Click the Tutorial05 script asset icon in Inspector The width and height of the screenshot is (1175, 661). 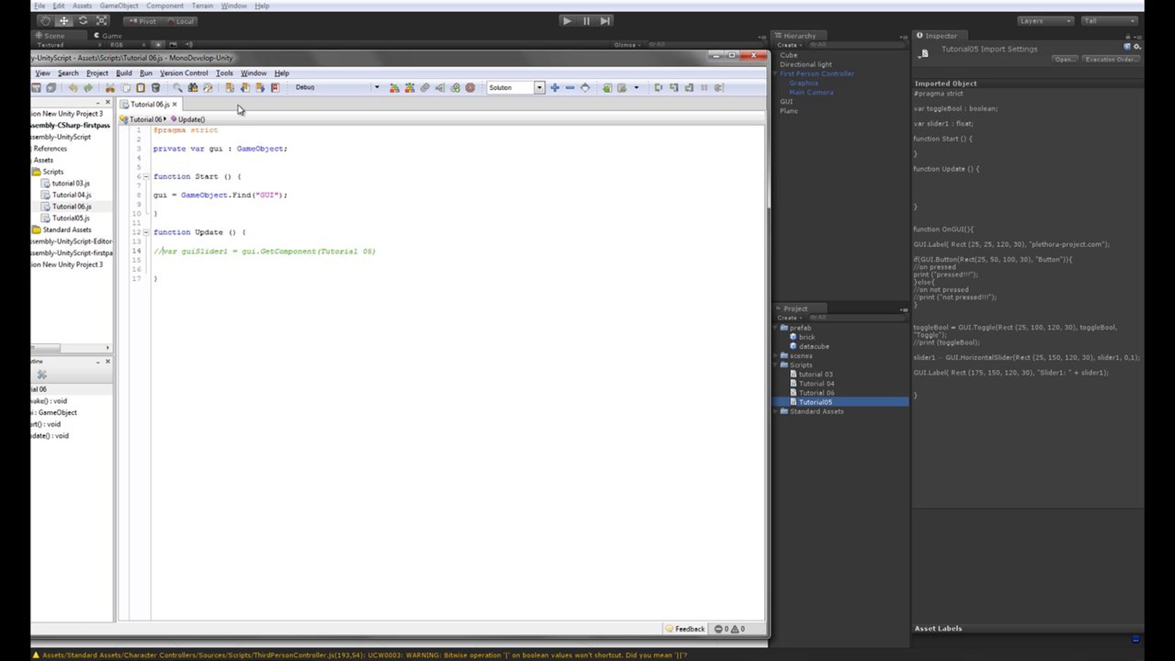(924, 53)
